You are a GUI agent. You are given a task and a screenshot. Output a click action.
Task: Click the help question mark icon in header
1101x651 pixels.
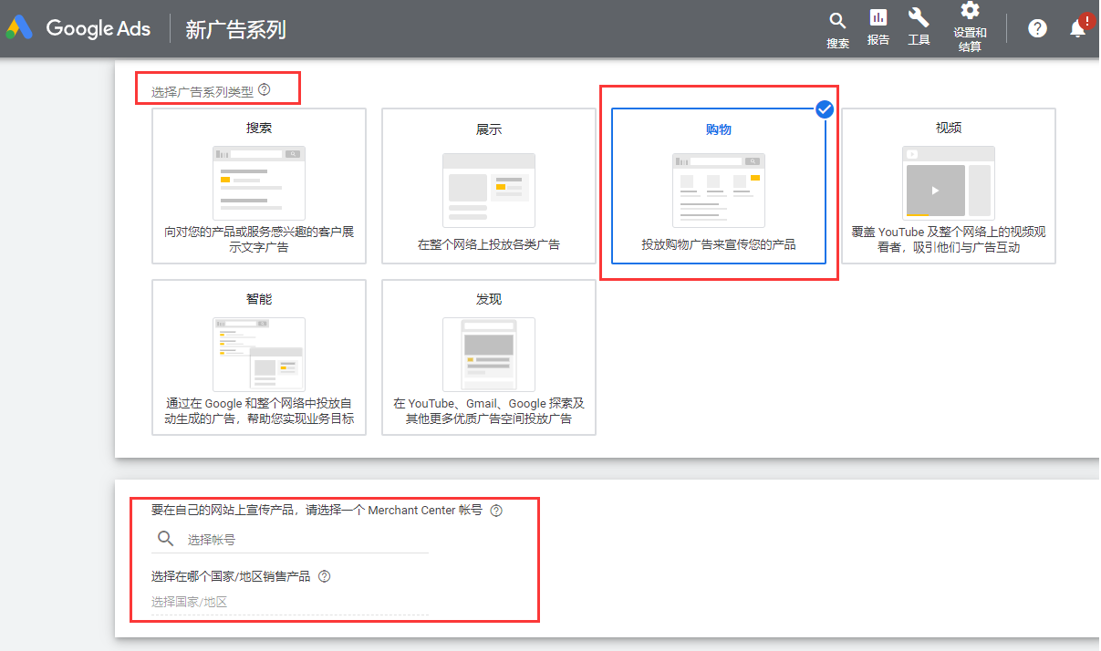[1037, 28]
